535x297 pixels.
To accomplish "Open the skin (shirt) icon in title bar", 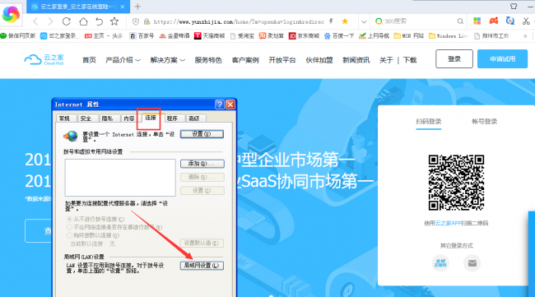I will [x=514, y=6].
